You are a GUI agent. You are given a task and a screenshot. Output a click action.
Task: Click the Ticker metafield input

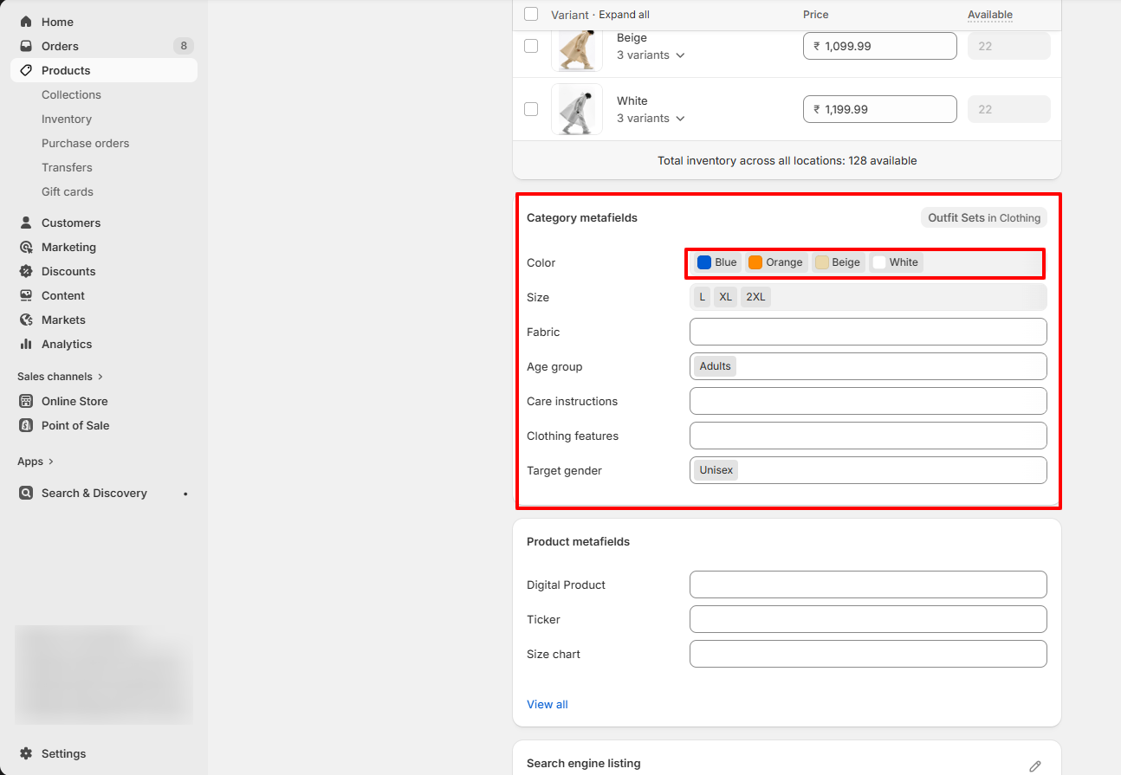click(868, 619)
